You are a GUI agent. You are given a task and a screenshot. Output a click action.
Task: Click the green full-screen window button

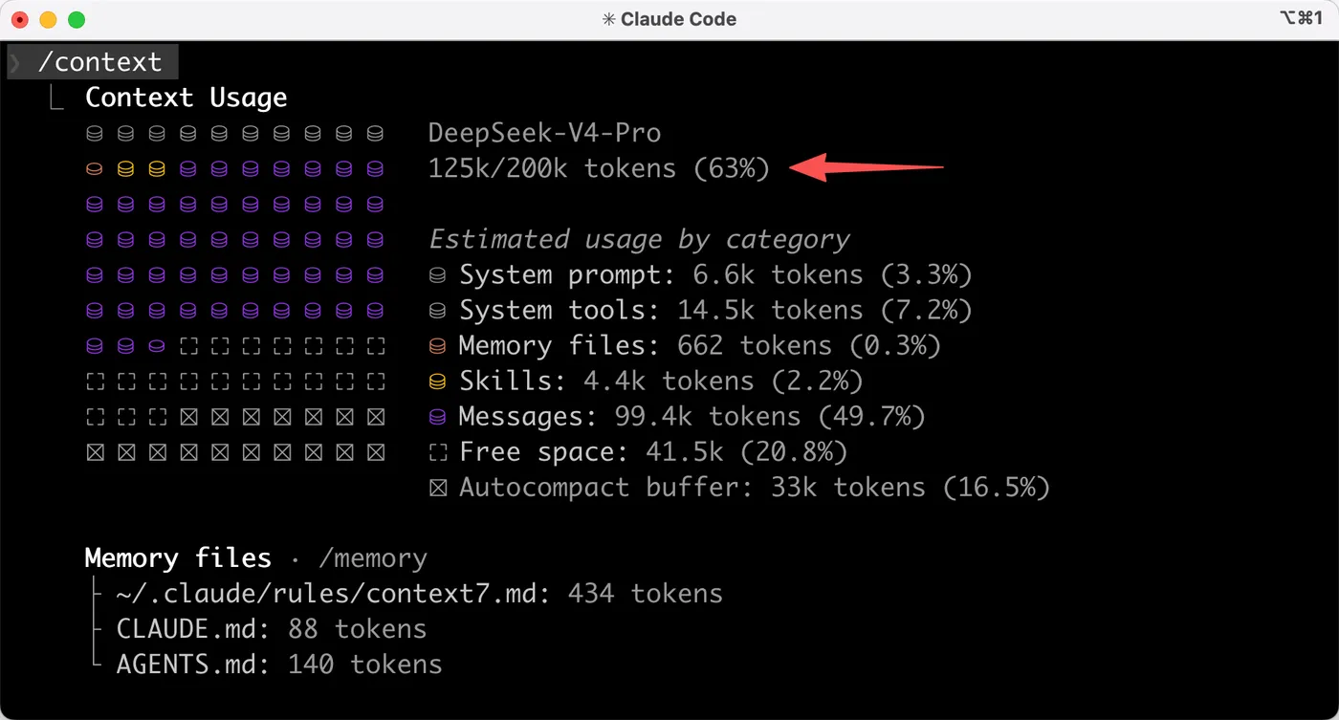coord(77,19)
